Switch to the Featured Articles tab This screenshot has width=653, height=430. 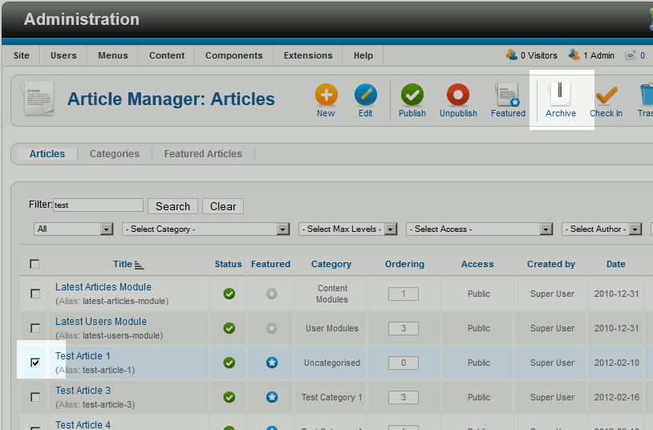pos(202,154)
